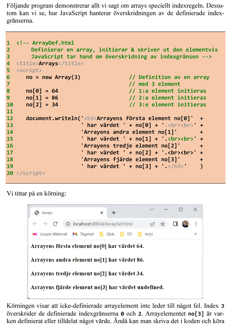This screenshot has height=328, width=230.
Task: Toggle the browser side panel
Action: pyautogui.click(x=175, y=224)
